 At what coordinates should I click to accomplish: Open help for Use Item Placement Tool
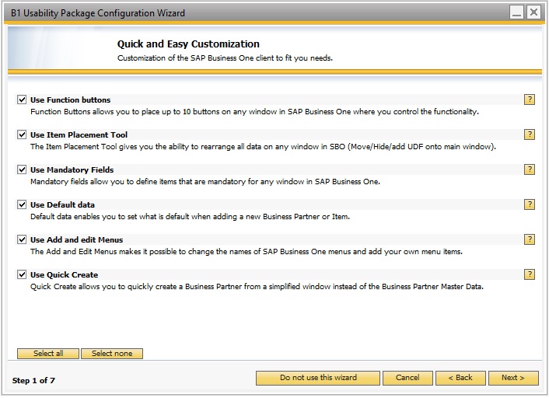pos(529,134)
